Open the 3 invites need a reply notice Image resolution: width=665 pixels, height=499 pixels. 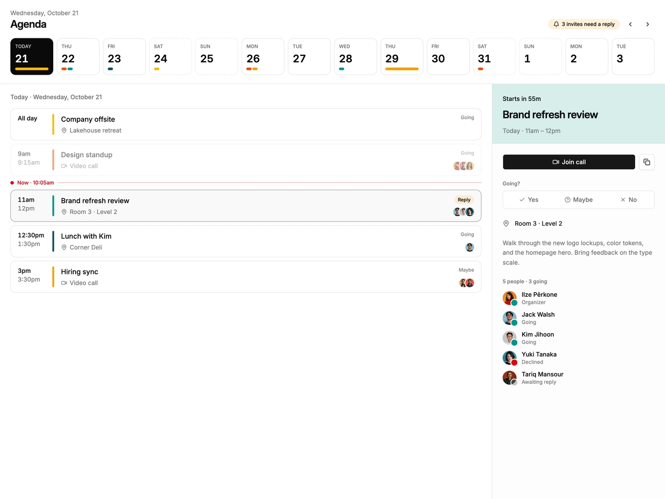click(x=584, y=24)
